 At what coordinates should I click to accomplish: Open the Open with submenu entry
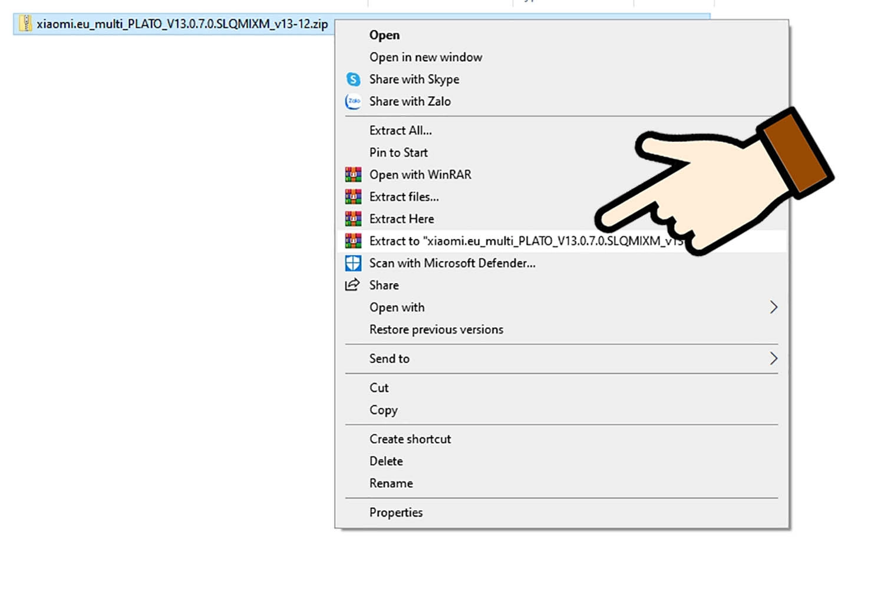[562, 307]
